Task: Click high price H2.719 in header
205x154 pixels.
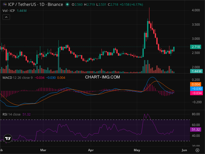Action: pos(89,5)
